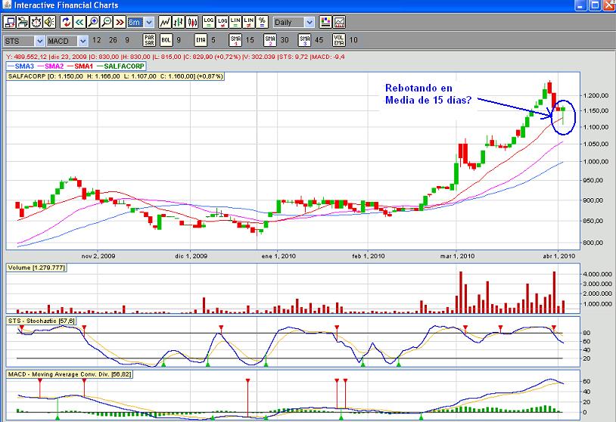The height and width of the screenshot is (422, 616).
Task: Click the percent (%) scale button
Action: pyautogui.click(x=262, y=22)
